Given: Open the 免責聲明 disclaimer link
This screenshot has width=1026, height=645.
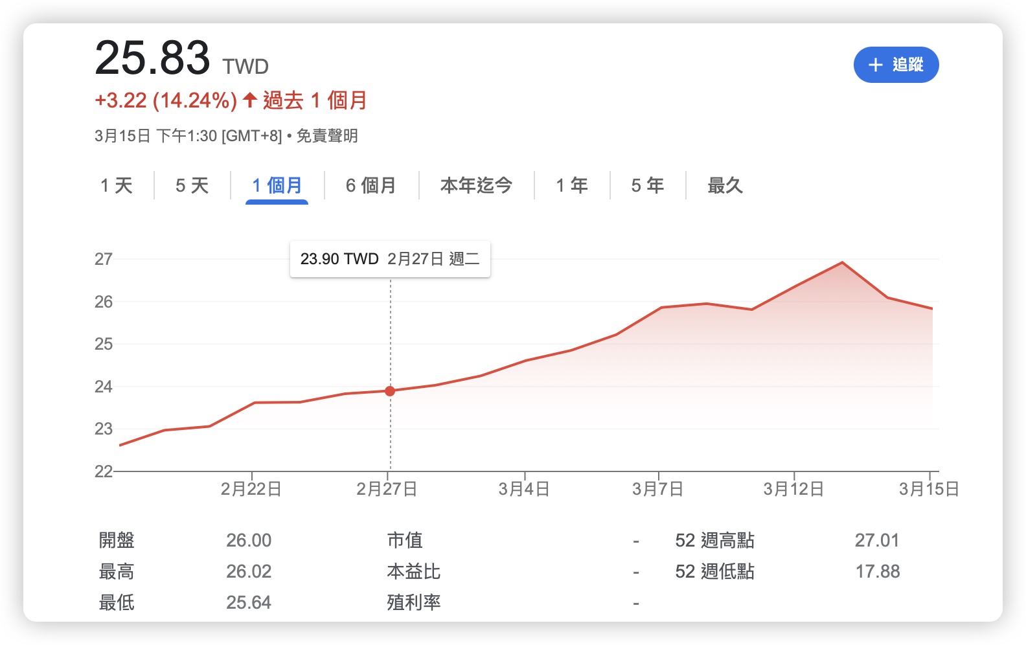Looking at the screenshot, I should point(327,136).
